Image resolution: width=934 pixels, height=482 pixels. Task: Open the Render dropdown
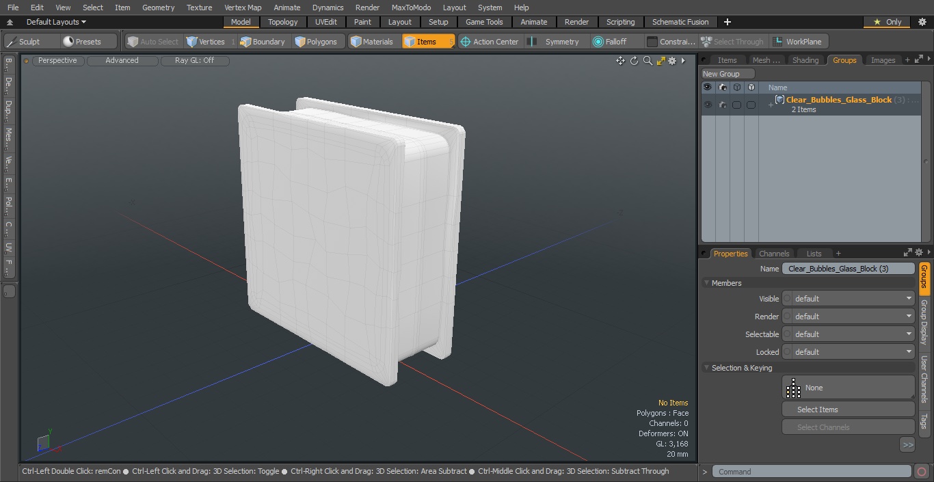point(849,317)
